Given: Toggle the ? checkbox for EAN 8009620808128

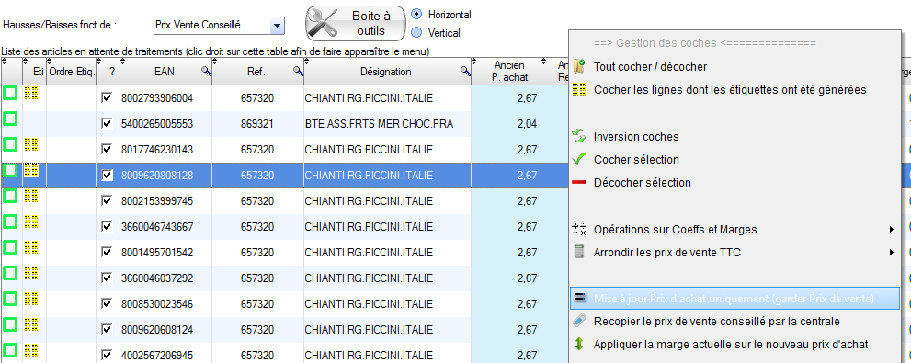Looking at the screenshot, I should point(107,175).
